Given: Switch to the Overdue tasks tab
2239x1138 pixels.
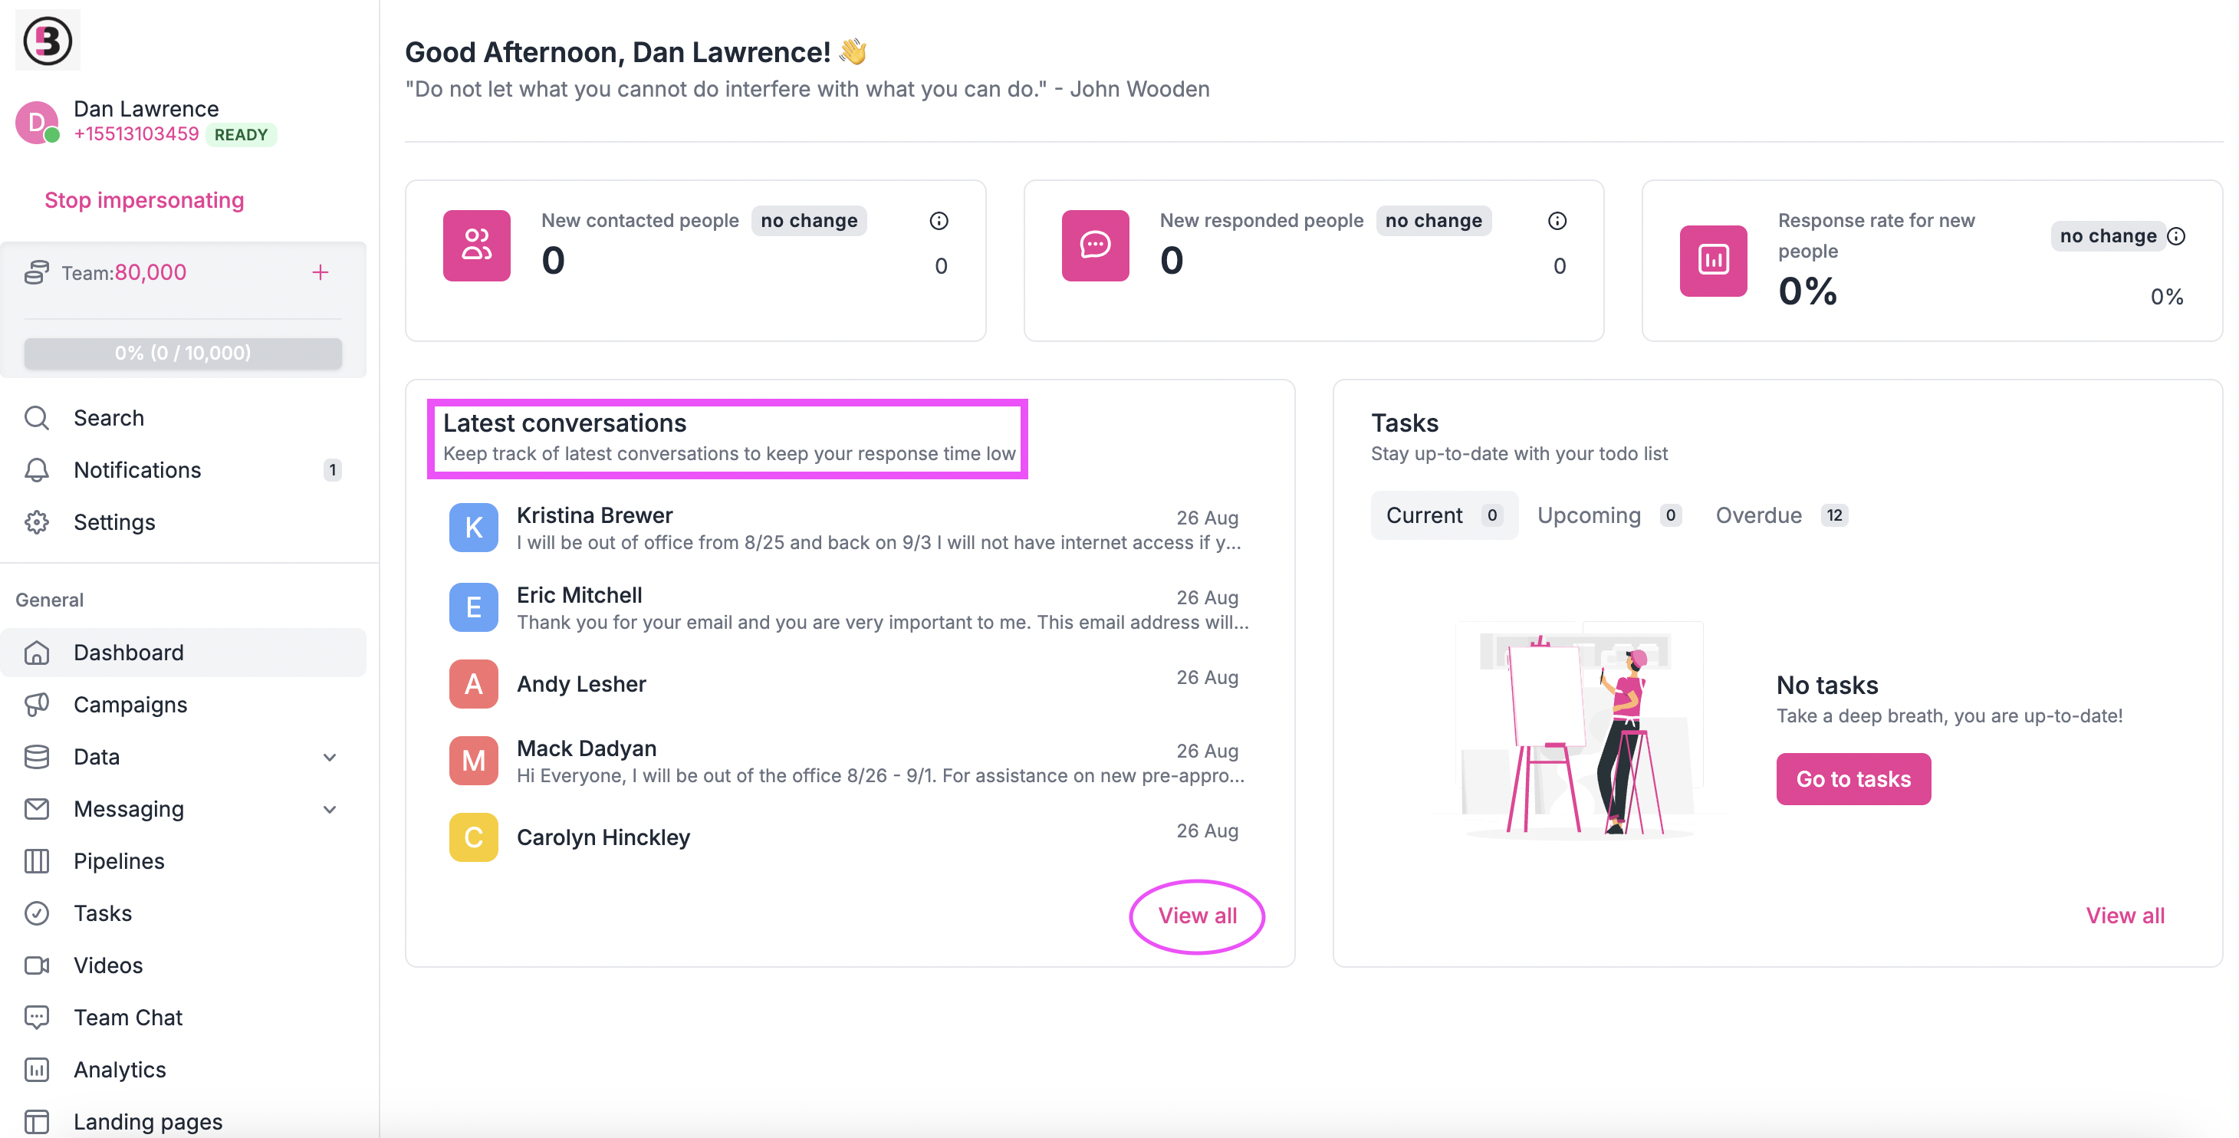Looking at the screenshot, I should (1758, 515).
